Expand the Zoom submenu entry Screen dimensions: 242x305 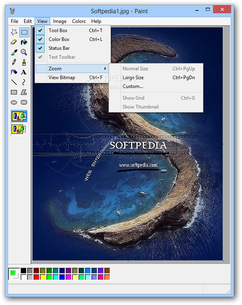72,69
